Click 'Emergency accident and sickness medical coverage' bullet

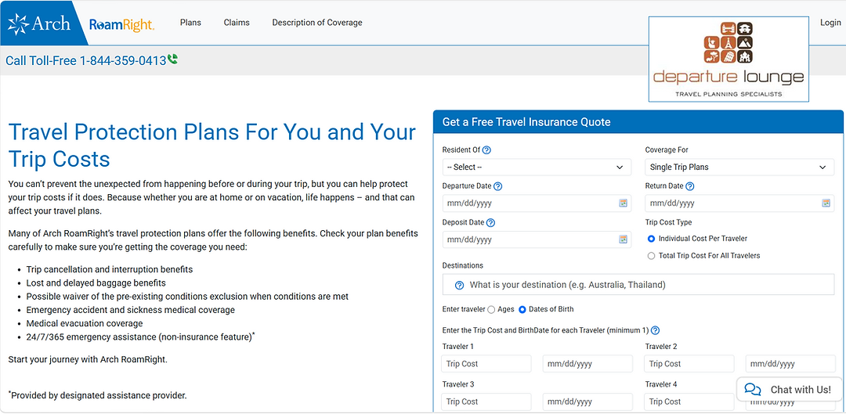[131, 310]
